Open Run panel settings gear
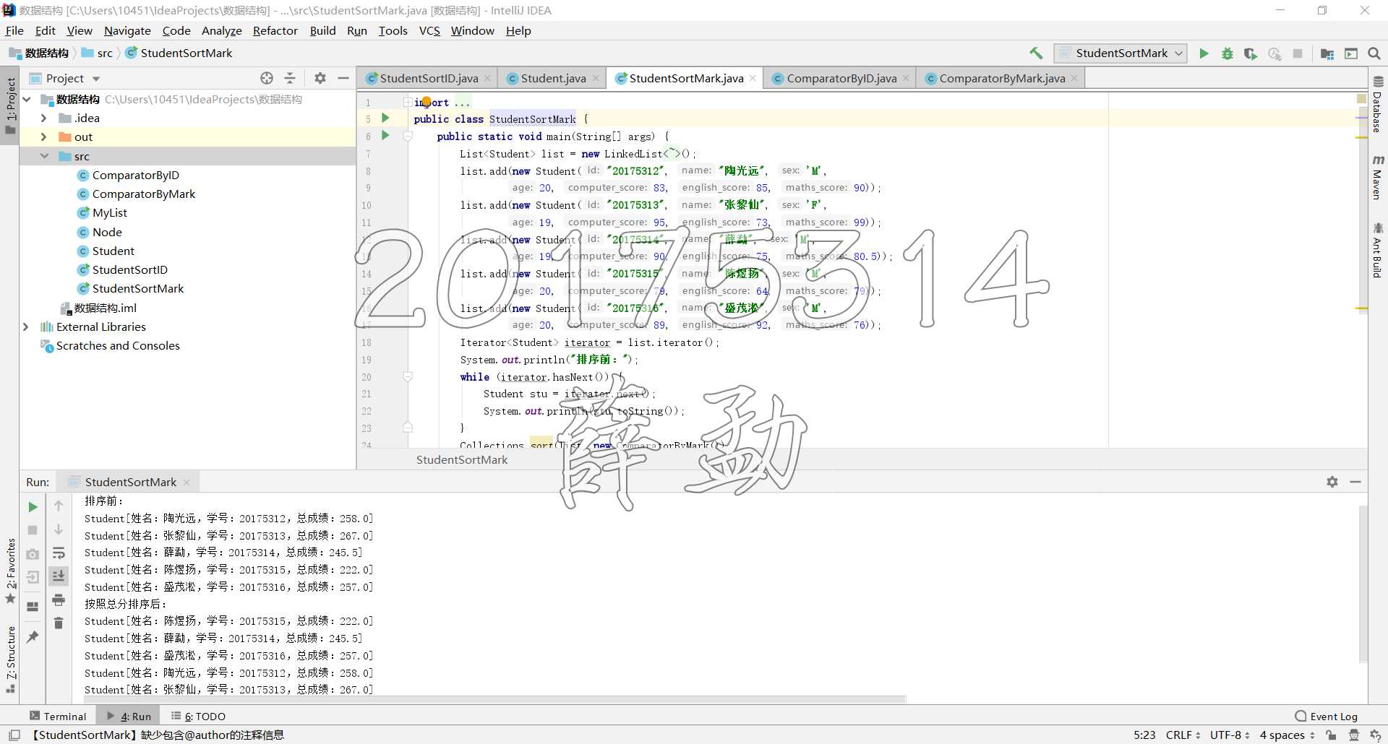This screenshot has width=1388, height=744. click(1332, 482)
